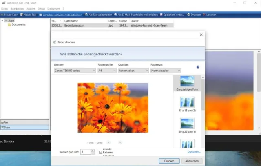Expand the Papiergröße A4 dropdown
This screenshot has width=261, height=166.
(x=106, y=71)
